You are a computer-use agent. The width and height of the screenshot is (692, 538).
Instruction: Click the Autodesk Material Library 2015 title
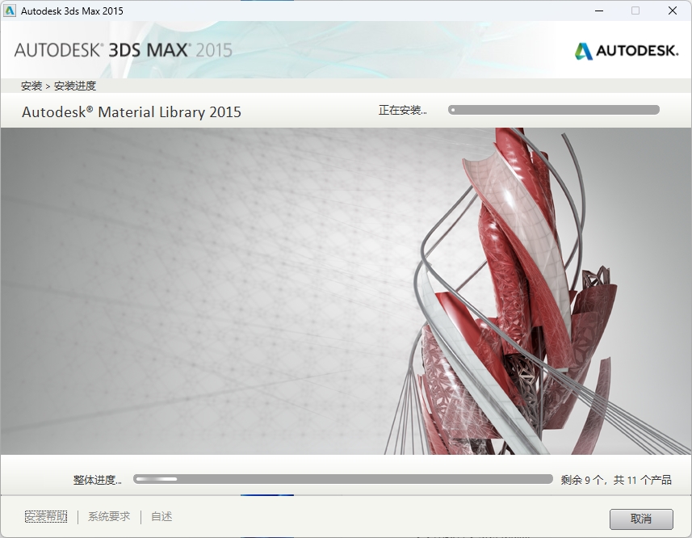click(132, 112)
